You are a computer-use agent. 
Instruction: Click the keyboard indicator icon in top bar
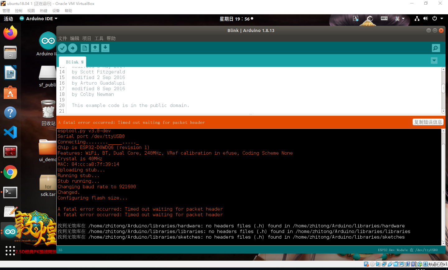(x=384, y=18)
